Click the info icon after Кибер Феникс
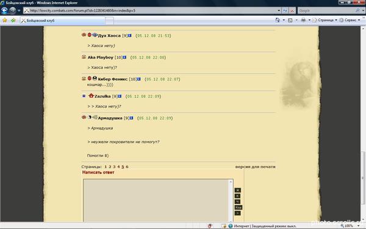 click(x=139, y=79)
